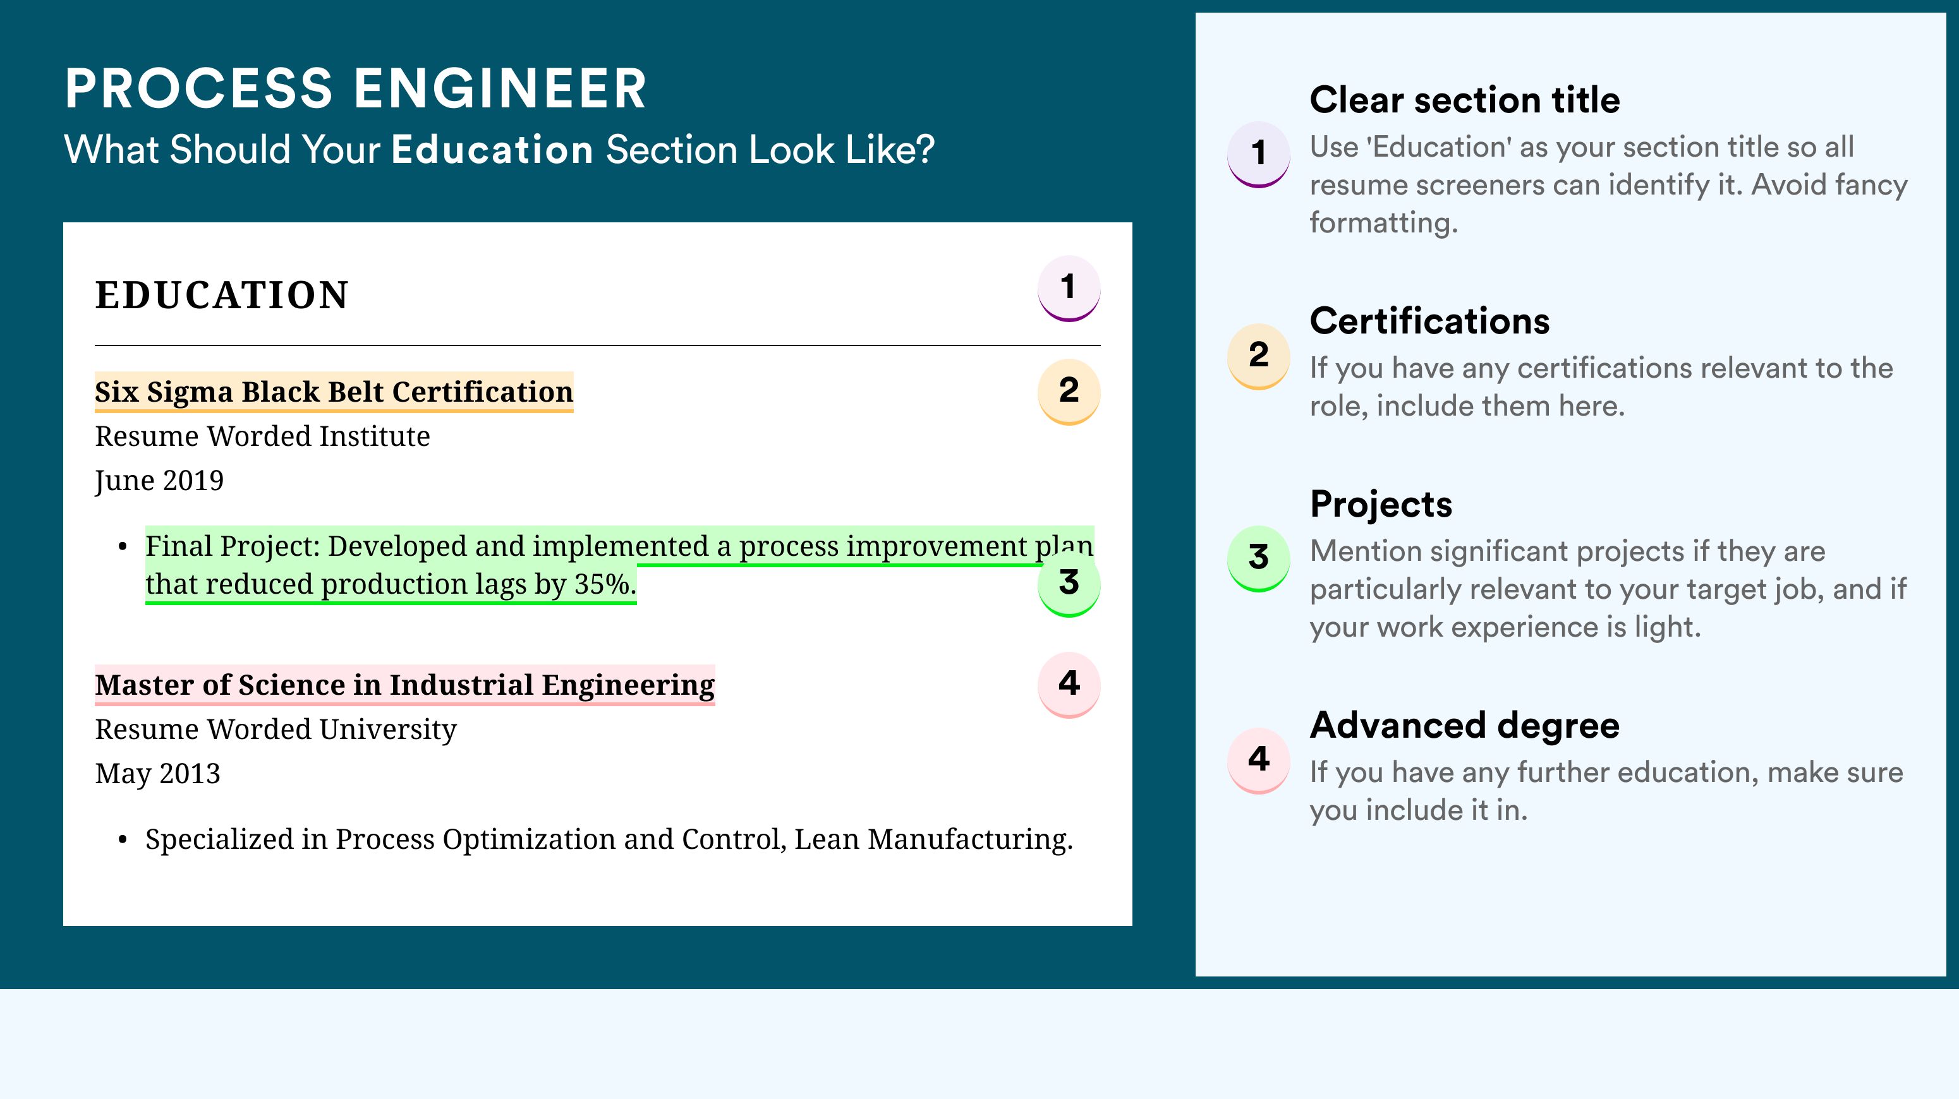Click the purple number 1 badge beside EDUCATION
This screenshot has height=1099, width=1959.
1069,289
